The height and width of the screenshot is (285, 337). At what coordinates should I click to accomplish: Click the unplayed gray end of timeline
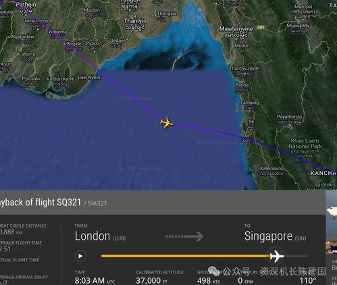tap(296, 256)
